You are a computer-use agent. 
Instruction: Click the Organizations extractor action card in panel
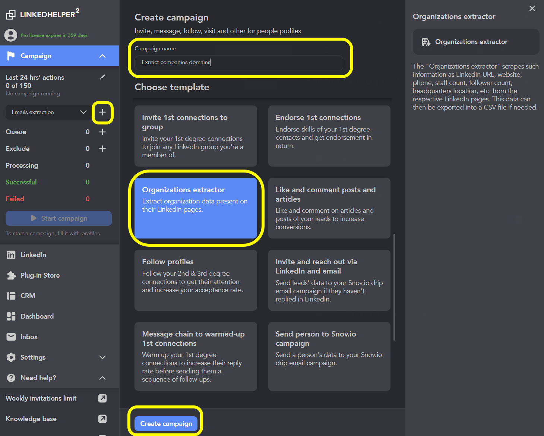476,42
